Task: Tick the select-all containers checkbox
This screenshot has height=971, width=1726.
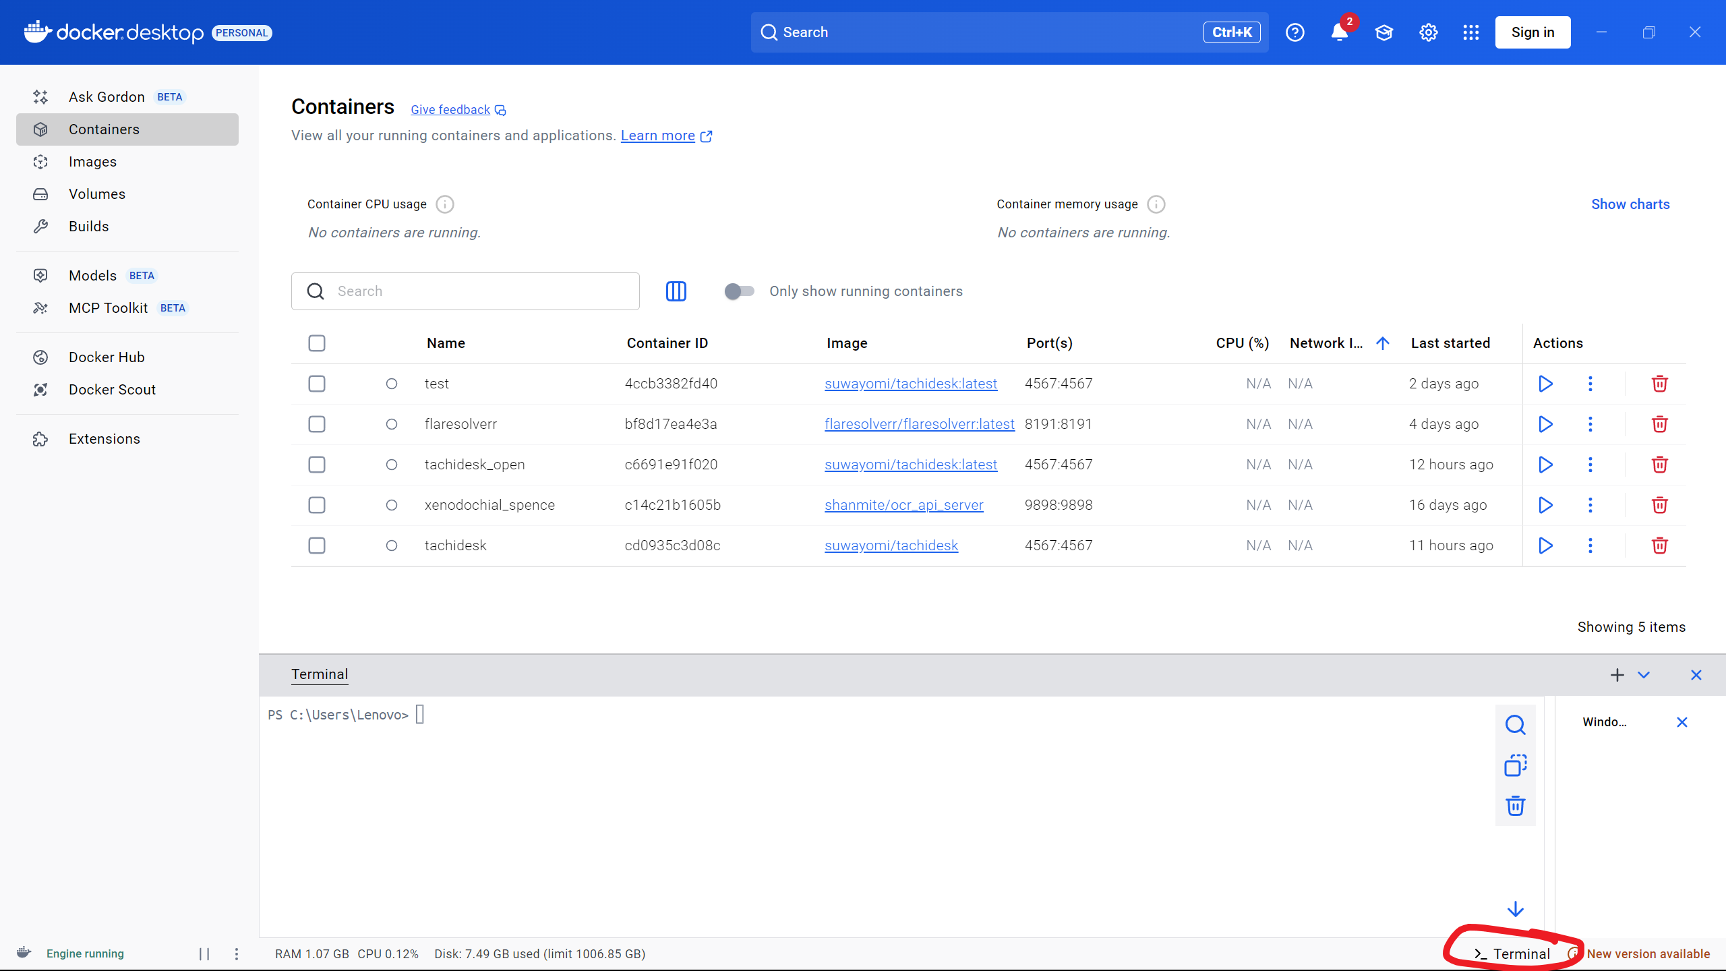Action: tap(317, 343)
